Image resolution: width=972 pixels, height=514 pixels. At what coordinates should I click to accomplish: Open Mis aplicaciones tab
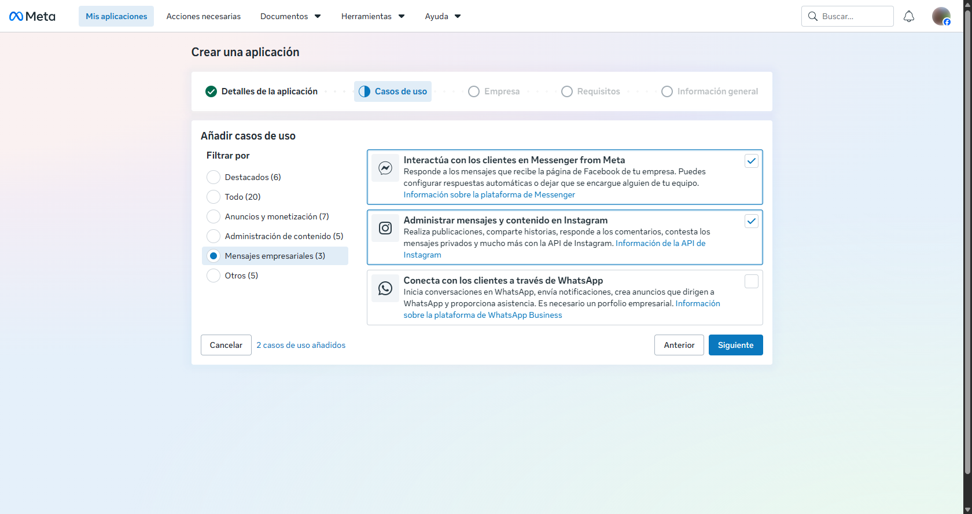pos(116,16)
